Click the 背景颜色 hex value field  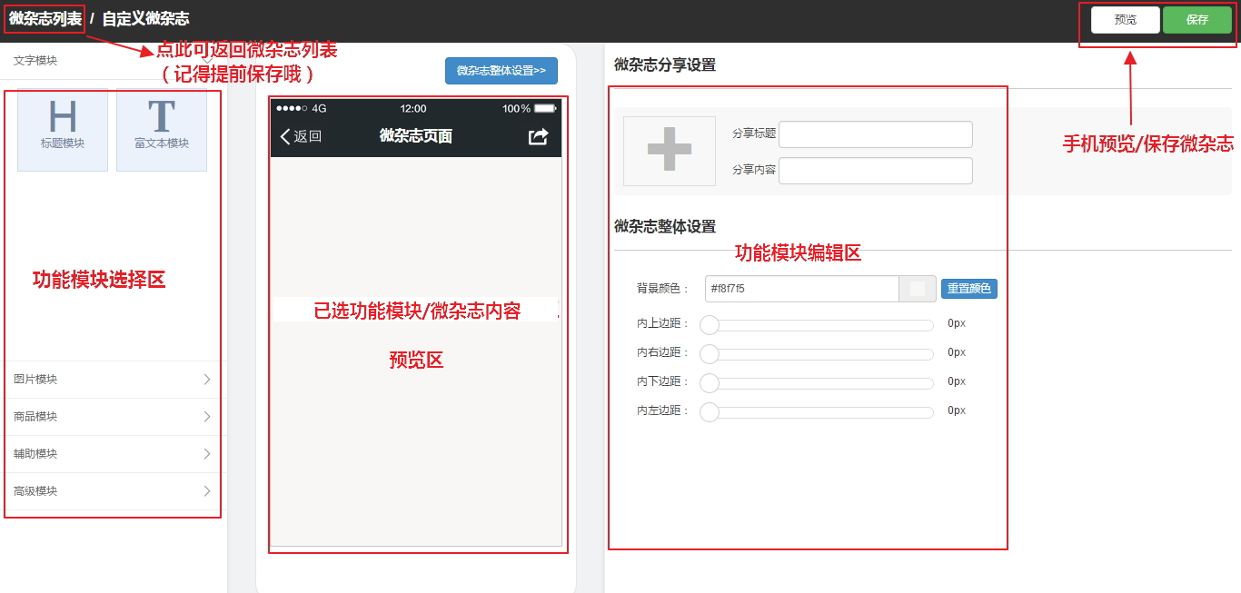click(801, 289)
